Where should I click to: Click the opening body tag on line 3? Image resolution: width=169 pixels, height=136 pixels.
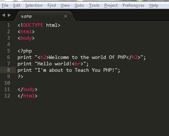pyautogui.click(x=26, y=38)
